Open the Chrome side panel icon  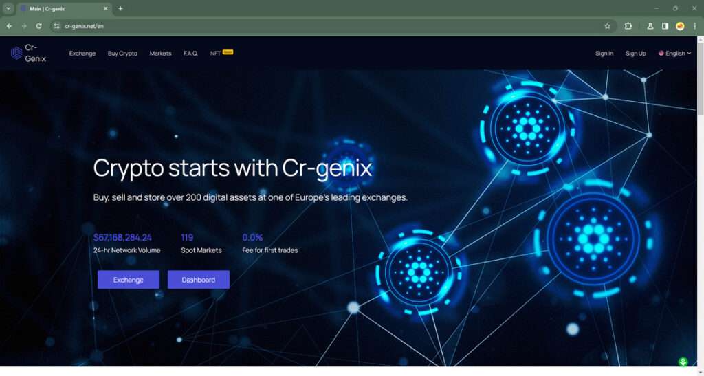[x=665, y=27]
